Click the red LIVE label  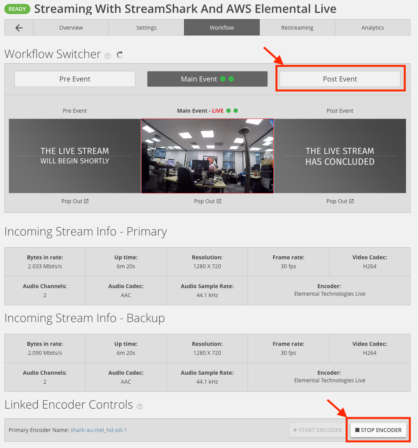click(218, 111)
